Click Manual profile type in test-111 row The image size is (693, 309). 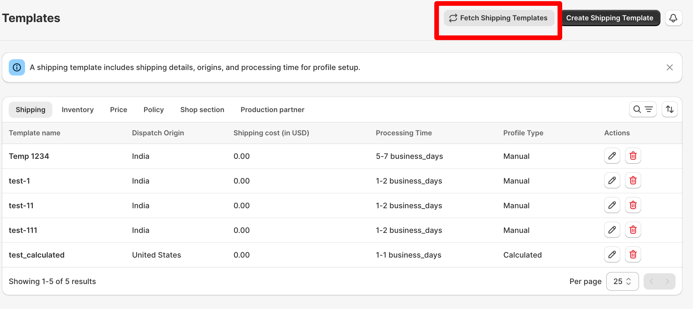516,230
